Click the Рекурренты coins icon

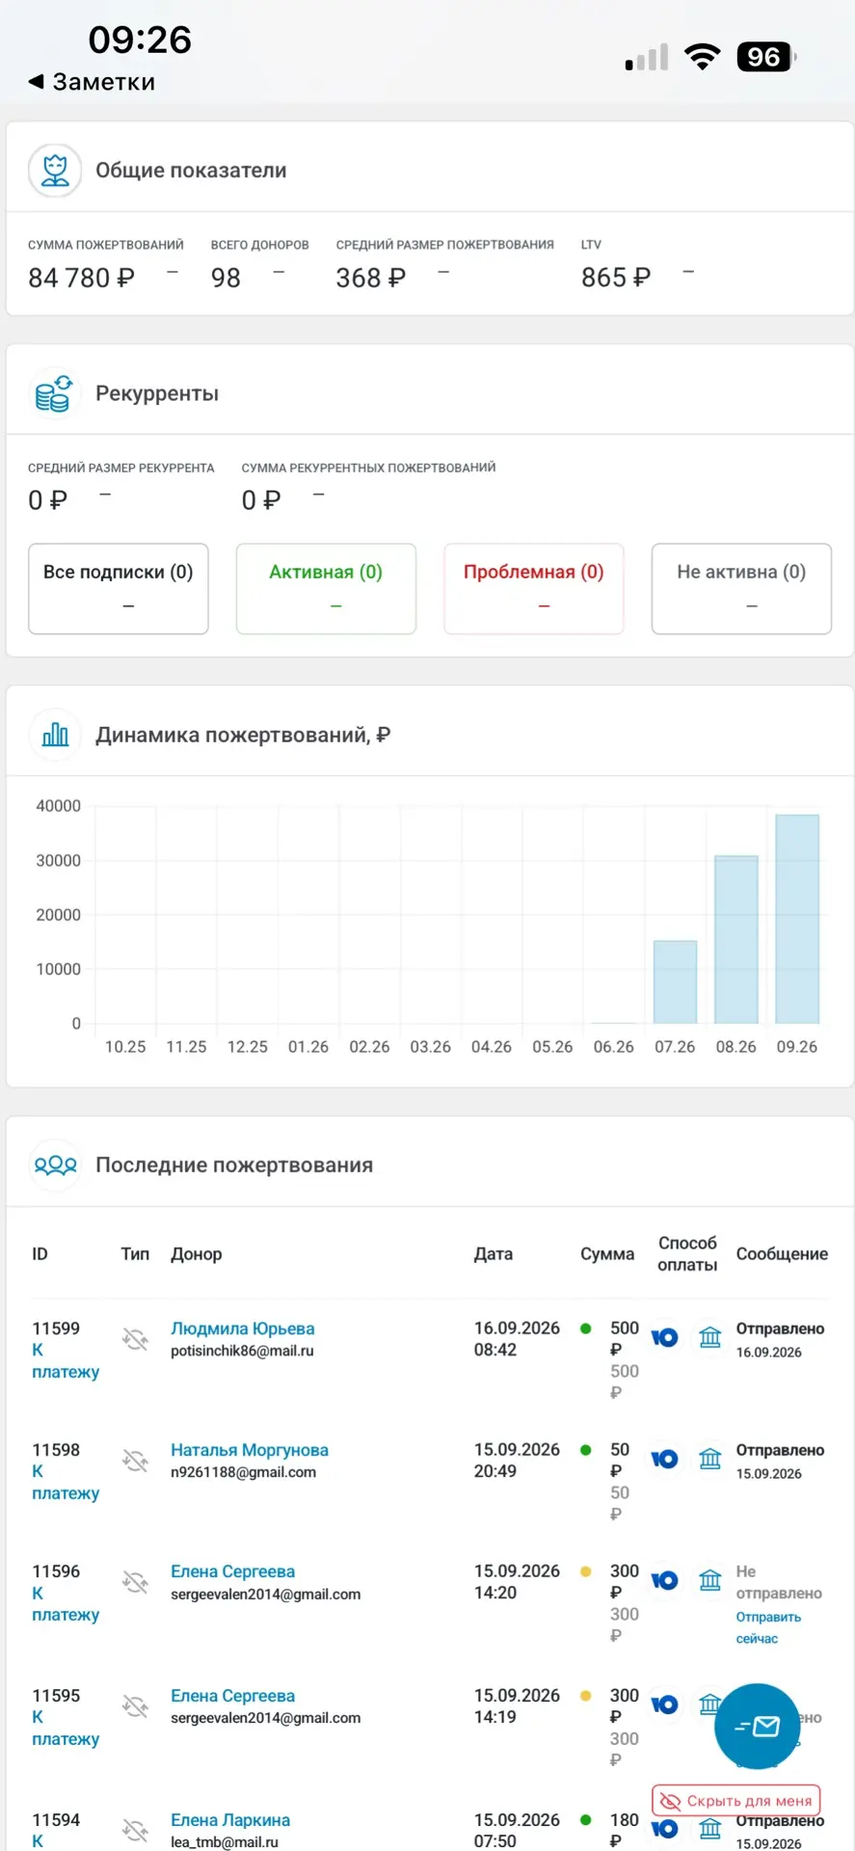click(x=55, y=393)
